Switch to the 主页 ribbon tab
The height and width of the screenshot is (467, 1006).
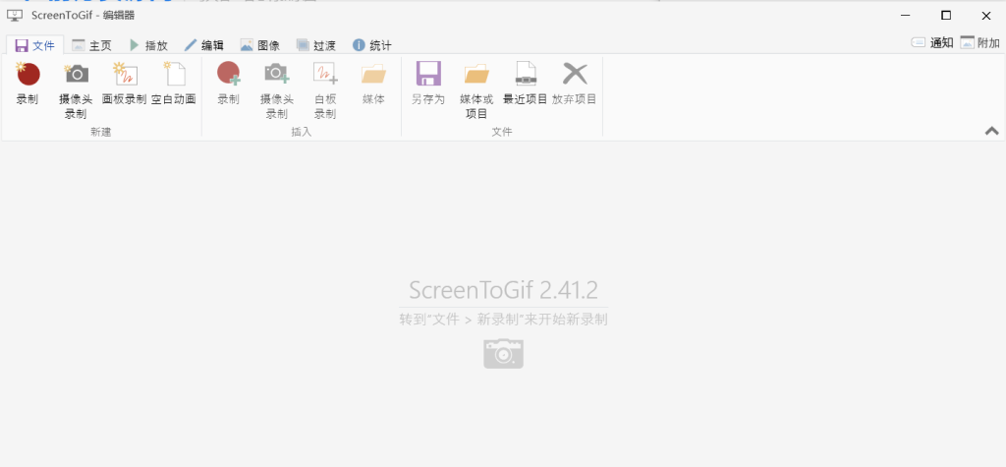pyautogui.click(x=91, y=45)
